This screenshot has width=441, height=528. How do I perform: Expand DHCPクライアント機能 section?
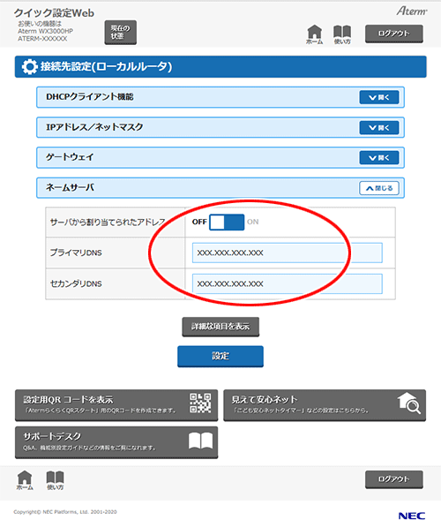379,97
